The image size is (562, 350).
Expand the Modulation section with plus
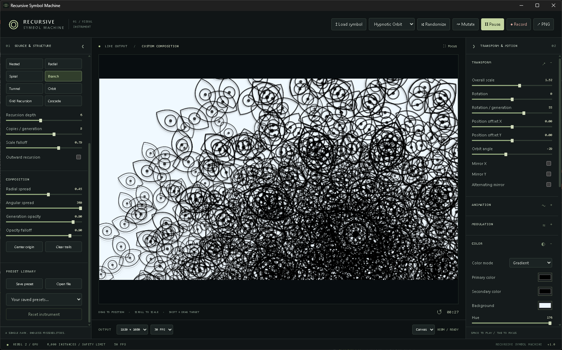coord(551,224)
